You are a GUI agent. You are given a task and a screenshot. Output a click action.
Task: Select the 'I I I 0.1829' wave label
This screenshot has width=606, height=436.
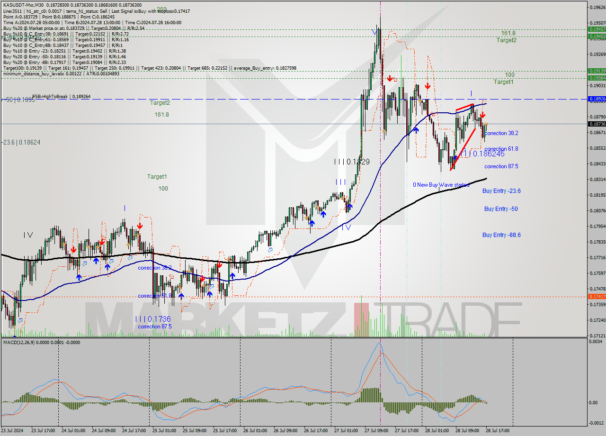pos(352,162)
